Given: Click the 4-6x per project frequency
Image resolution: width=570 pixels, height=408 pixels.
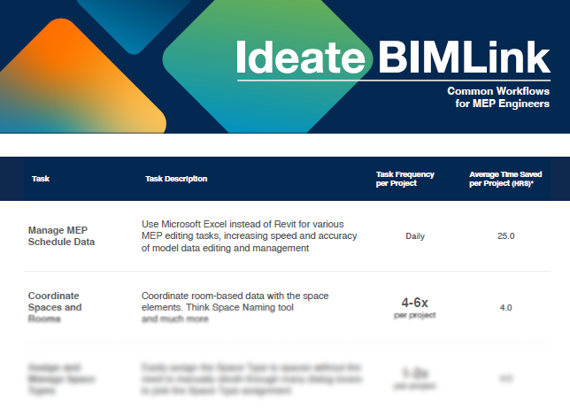Looking at the screenshot, I should (x=415, y=308).
